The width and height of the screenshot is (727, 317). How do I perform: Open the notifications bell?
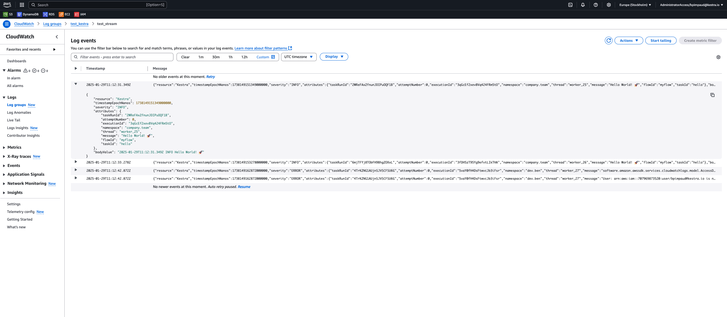pyautogui.click(x=583, y=5)
